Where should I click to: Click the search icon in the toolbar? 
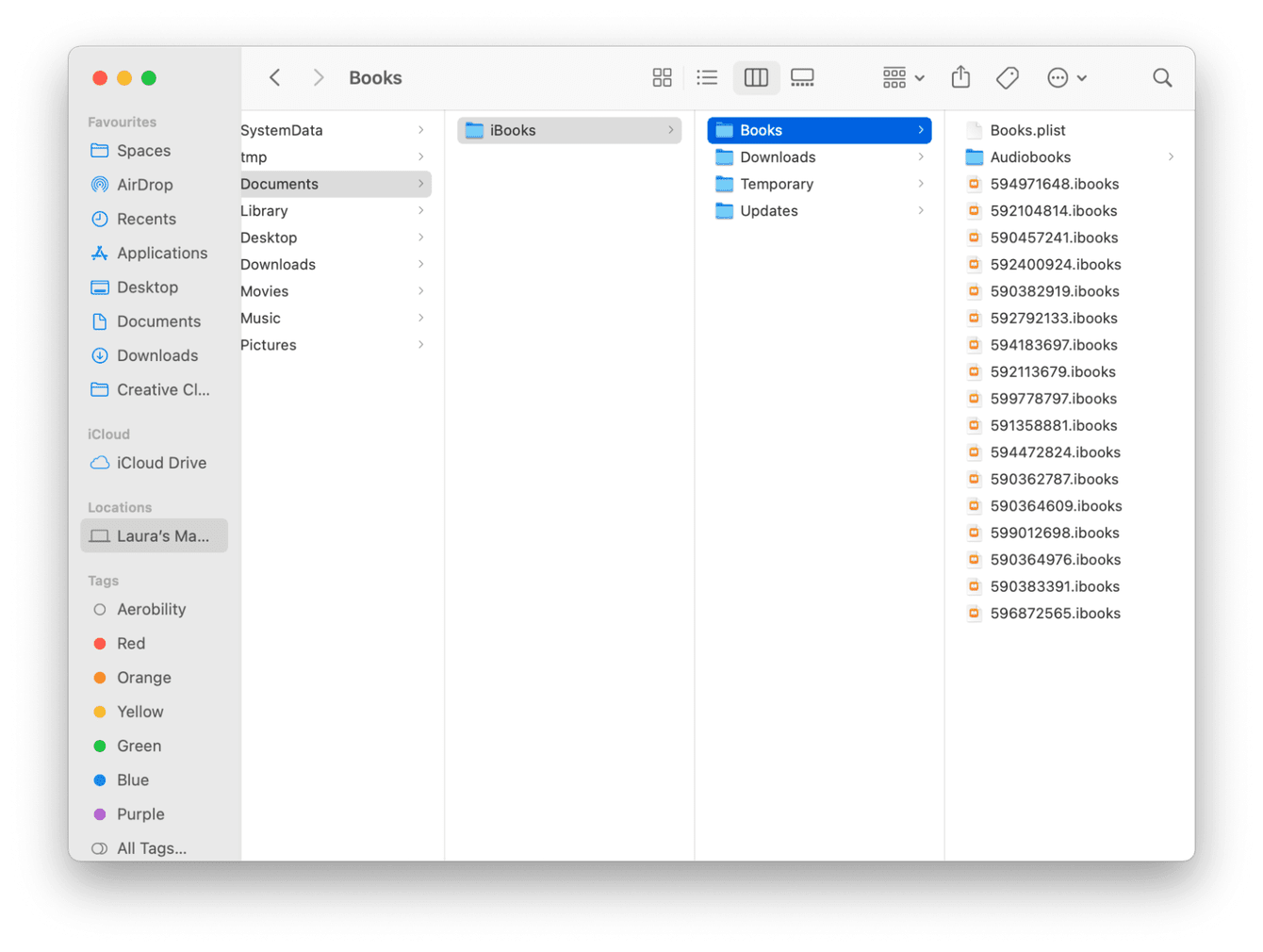point(1162,77)
